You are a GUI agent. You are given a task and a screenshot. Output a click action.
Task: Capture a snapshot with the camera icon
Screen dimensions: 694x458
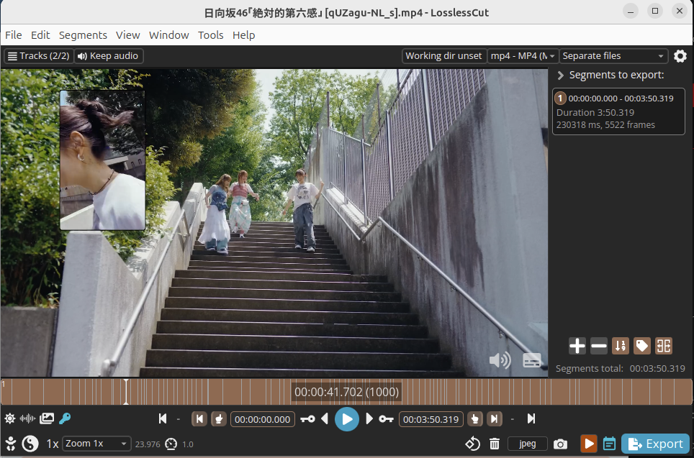[560, 444]
